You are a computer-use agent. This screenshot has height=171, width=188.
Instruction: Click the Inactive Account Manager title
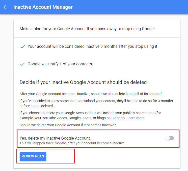click(43, 7)
